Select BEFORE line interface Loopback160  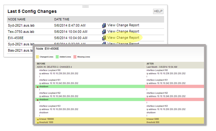pyautogui.click(x=50, y=70)
